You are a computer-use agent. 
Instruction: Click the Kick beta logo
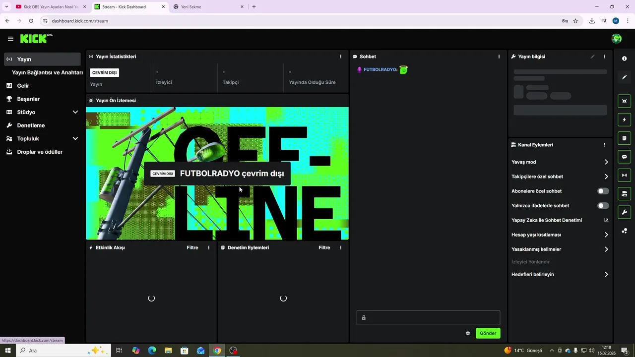[36, 39]
